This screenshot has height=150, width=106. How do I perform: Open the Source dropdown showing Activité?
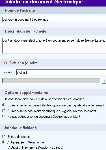(61, 72)
